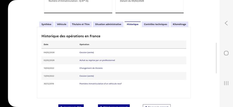Tap the Android back arrow icon
The height and width of the screenshot is (107, 233).
[x=226, y=23]
